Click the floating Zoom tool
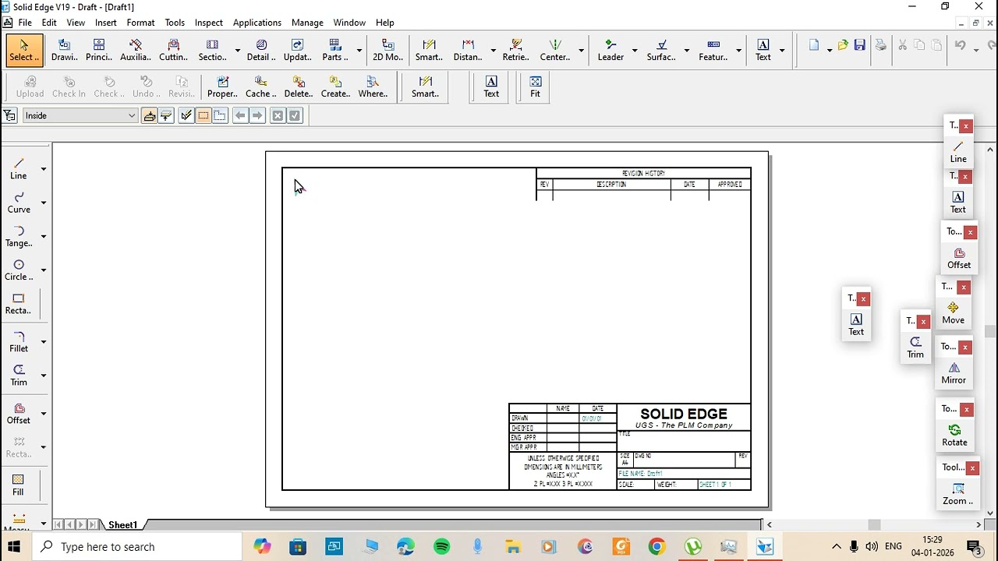Viewport: 998px width, 561px height. 957,493
